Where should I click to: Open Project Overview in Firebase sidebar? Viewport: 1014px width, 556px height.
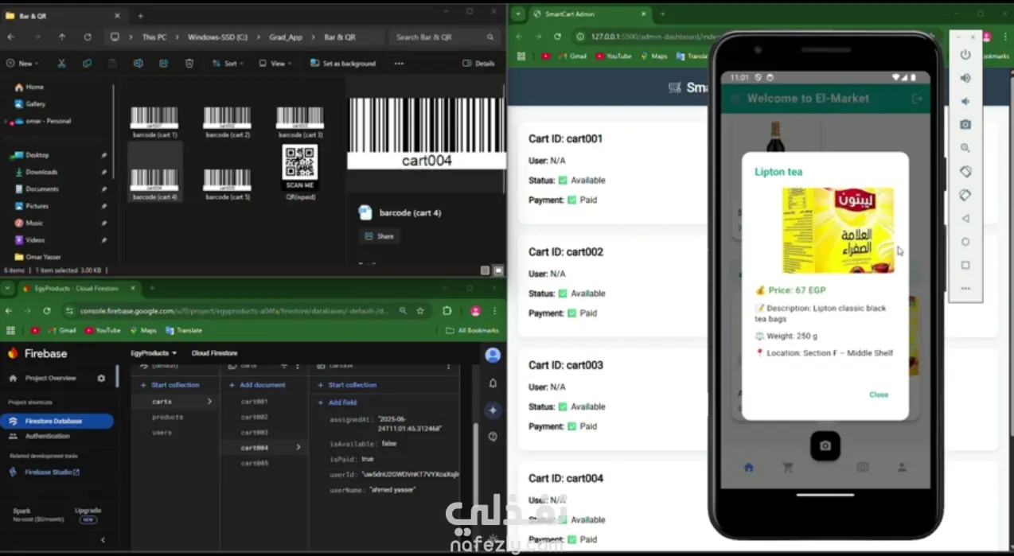[x=50, y=378]
